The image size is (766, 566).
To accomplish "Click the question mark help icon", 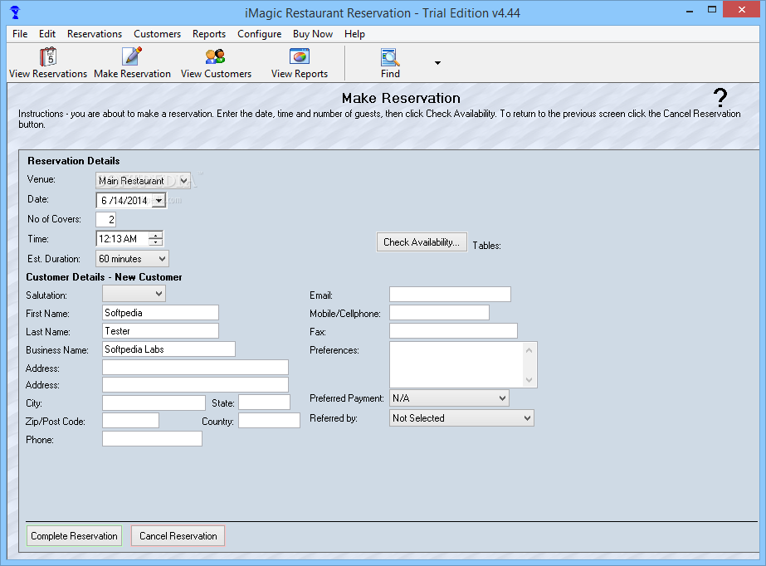I will [x=720, y=98].
